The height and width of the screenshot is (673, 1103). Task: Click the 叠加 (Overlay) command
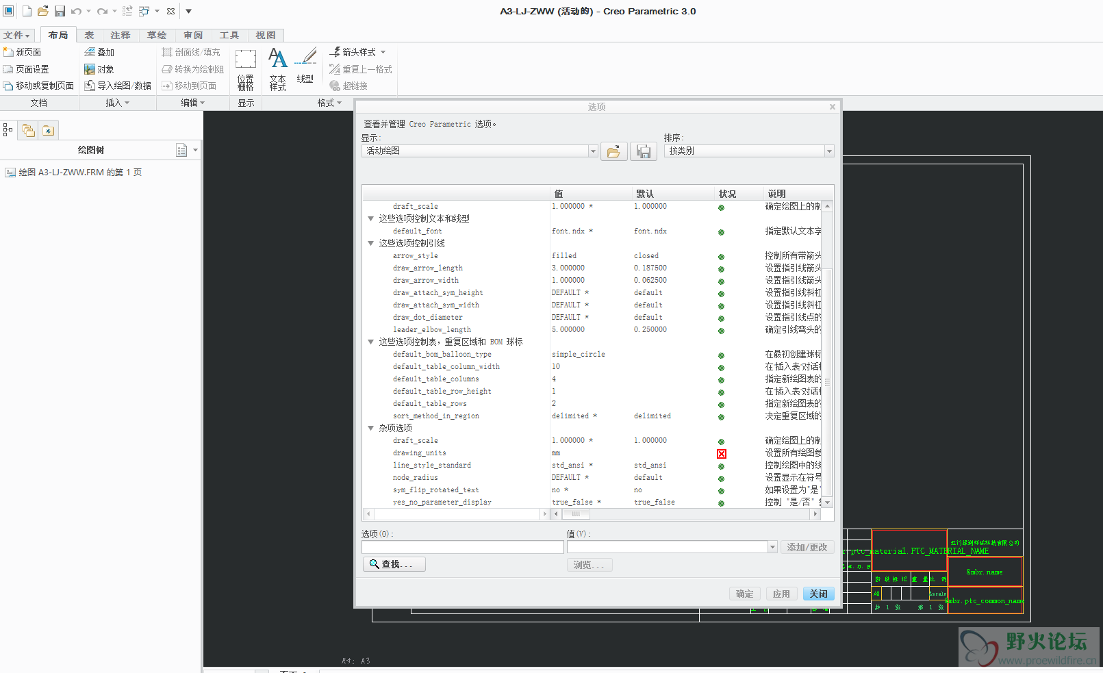pos(99,52)
